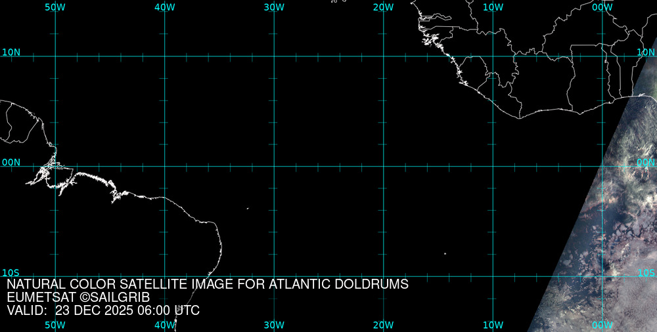Click the left-side 10S latitude label
657x332 pixels.
pyautogui.click(x=11, y=272)
